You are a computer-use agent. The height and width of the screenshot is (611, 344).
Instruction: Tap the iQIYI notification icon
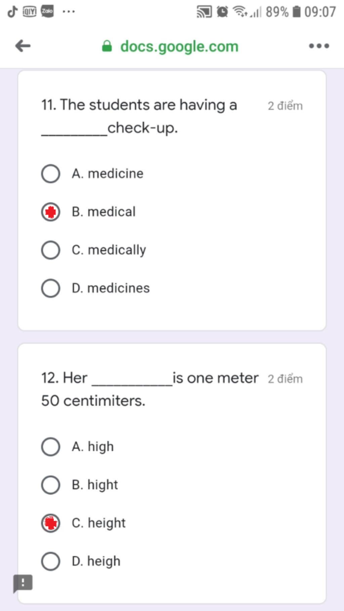[30, 12]
